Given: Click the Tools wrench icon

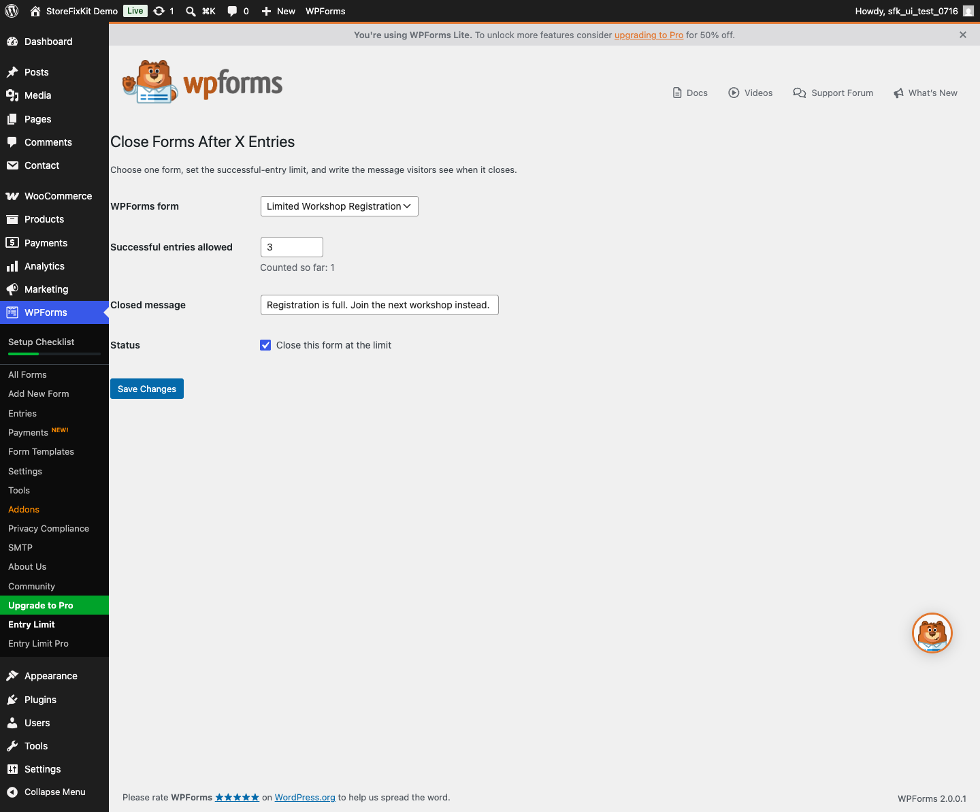Looking at the screenshot, I should pyautogui.click(x=12, y=746).
